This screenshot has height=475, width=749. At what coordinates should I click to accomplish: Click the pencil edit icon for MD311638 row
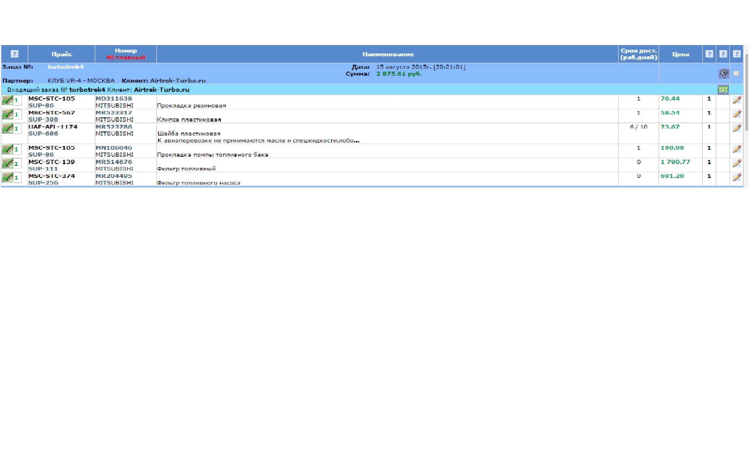(737, 100)
